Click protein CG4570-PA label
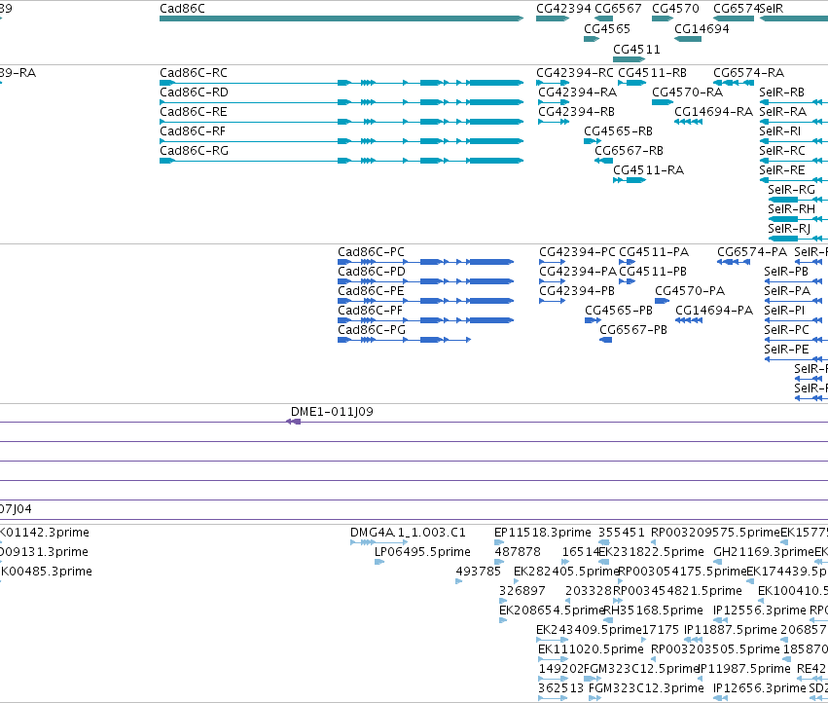828x703 pixels. [x=690, y=291]
